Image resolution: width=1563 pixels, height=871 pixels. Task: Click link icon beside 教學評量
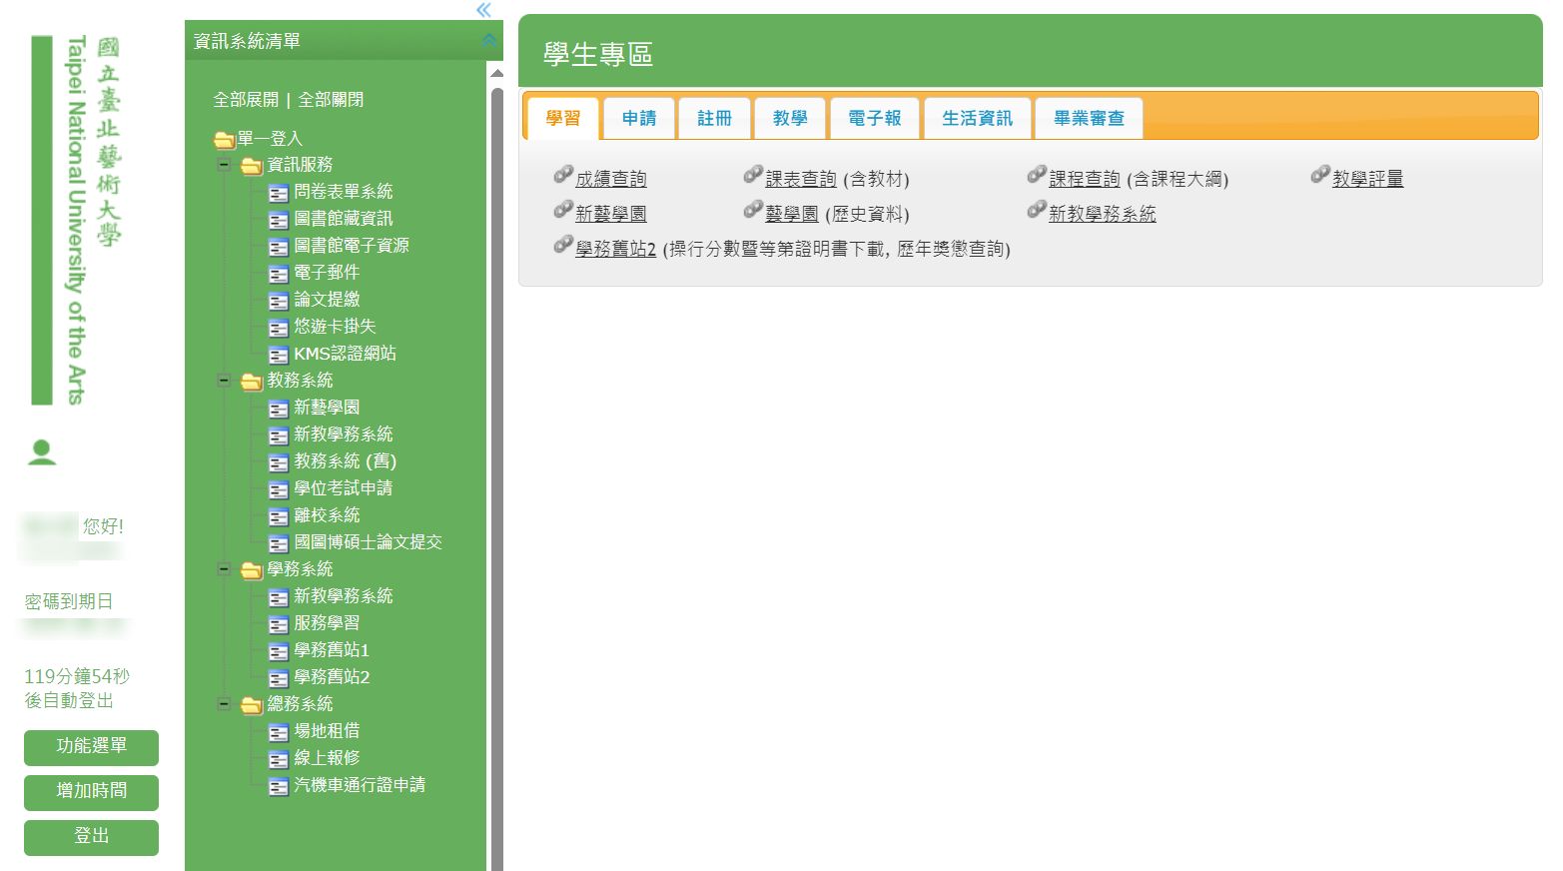[x=1320, y=176]
